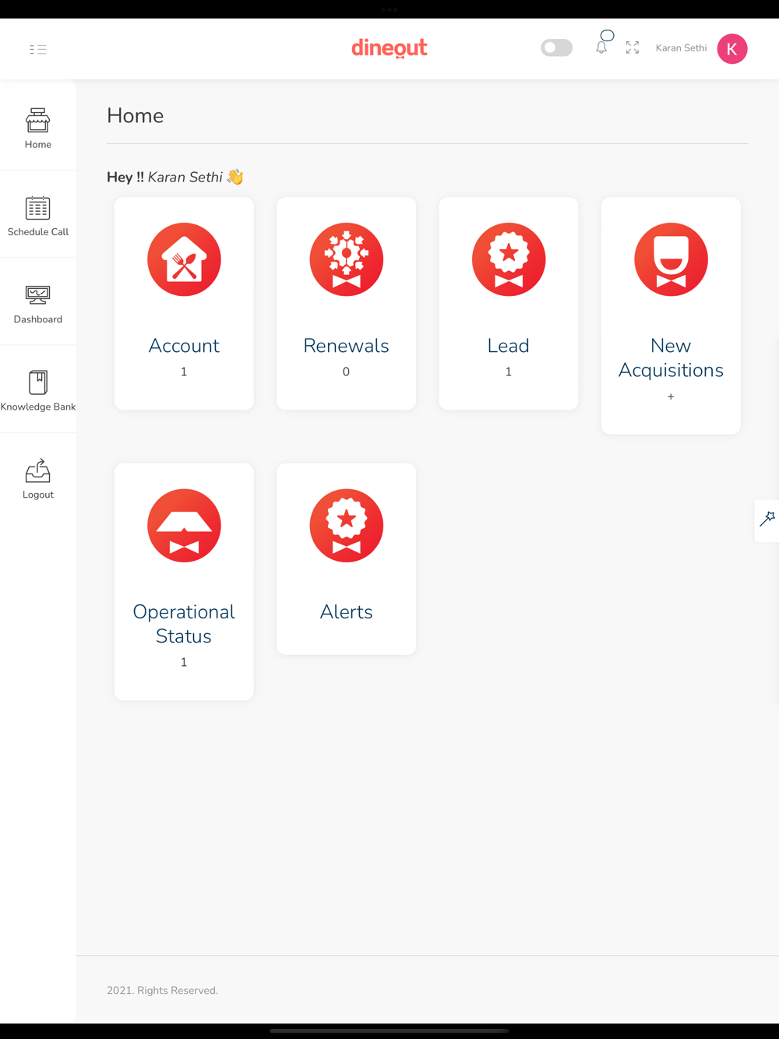Flip the header toggle switch
Image resolution: width=779 pixels, height=1039 pixels.
[x=557, y=48]
